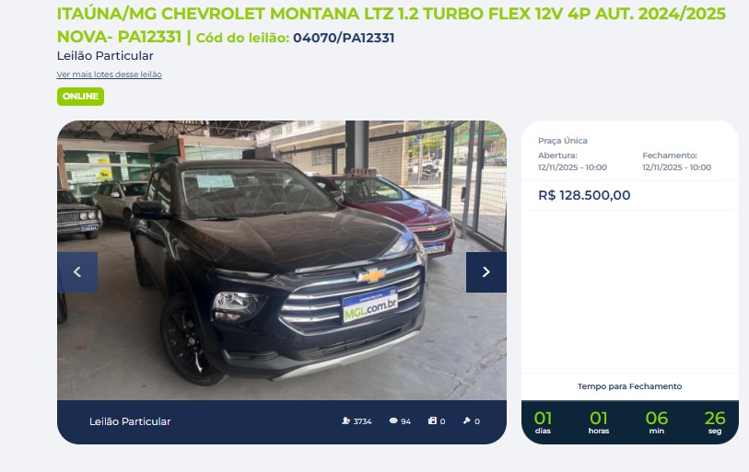This screenshot has width=749, height=472.
Task: Click the green ONLINE badge
Action: pos(80,97)
